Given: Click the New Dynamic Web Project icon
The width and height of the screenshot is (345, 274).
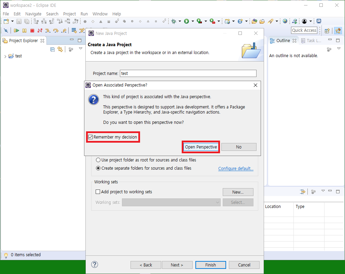Looking at the screenshot, I should pyautogui.click(x=227, y=21).
